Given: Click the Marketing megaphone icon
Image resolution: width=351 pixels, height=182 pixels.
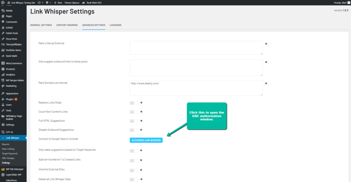Looking at the screenshot, I should [x=3, y=86].
